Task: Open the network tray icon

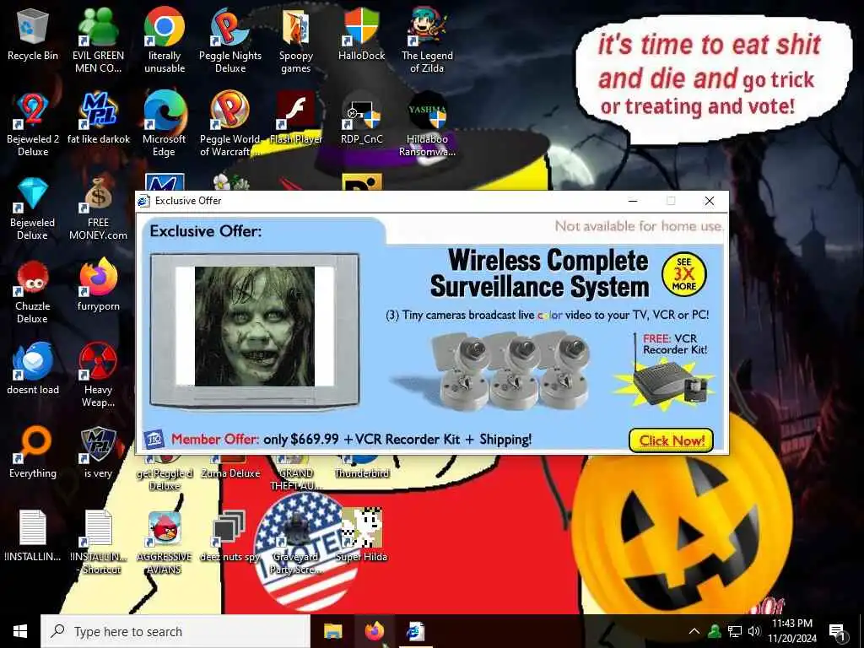Action: (735, 631)
